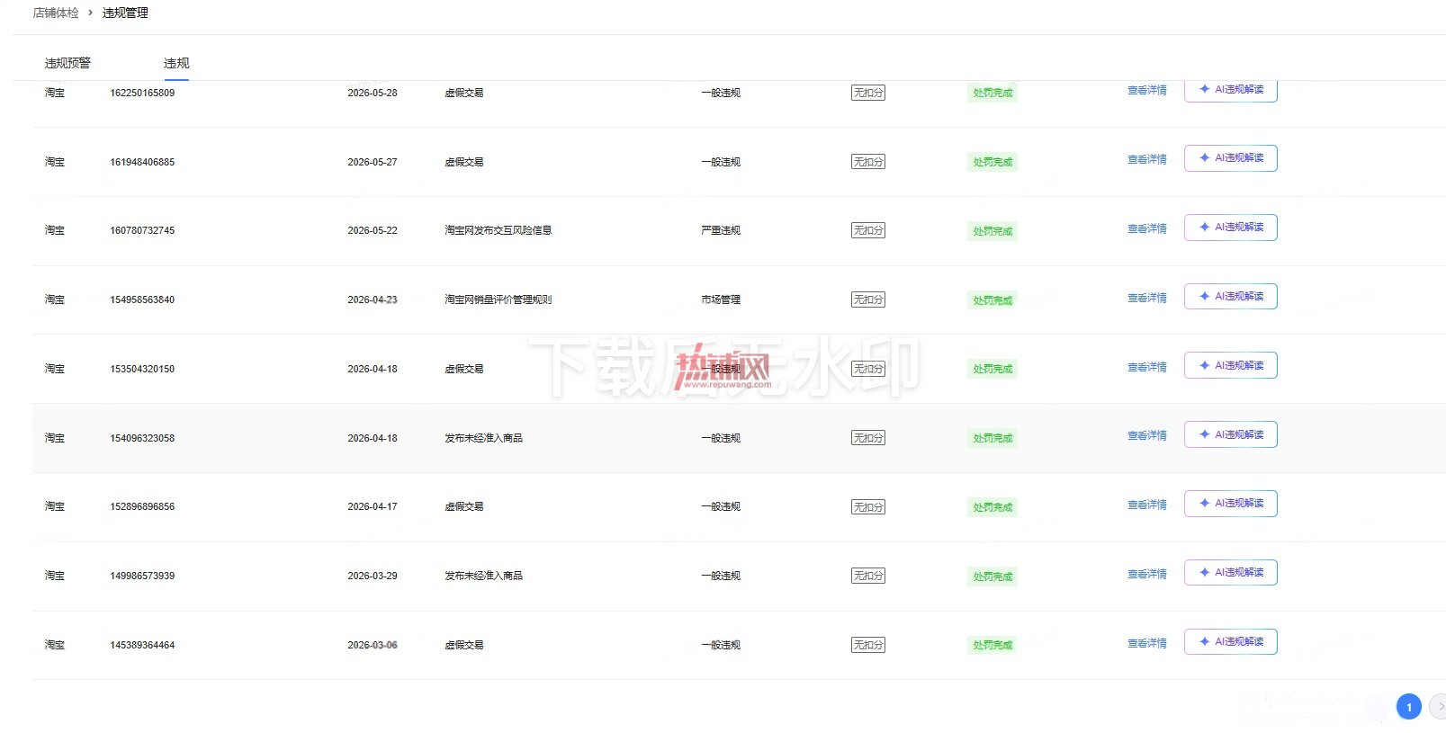Click AI违规解读 sparkle icon for 154096323058

tap(1204, 434)
